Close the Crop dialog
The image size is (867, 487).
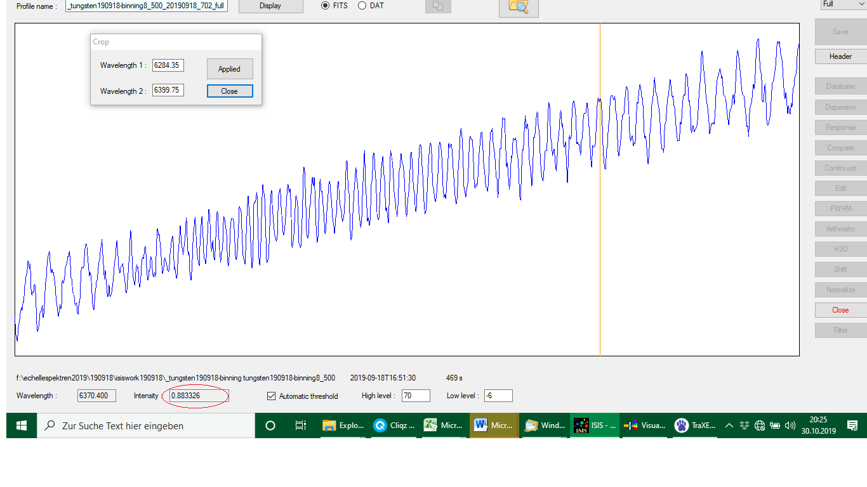coord(229,91)
